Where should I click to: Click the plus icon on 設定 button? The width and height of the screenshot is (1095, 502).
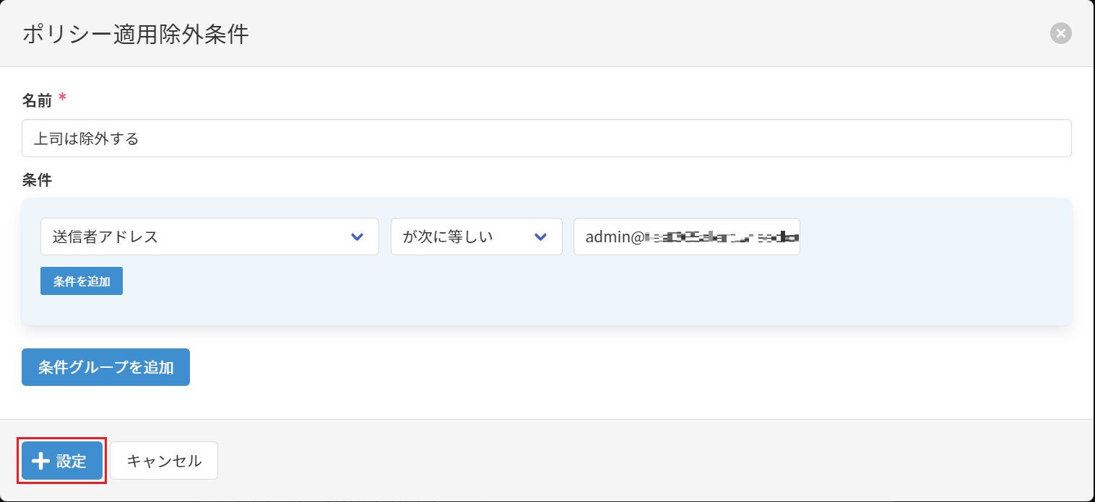41,462
